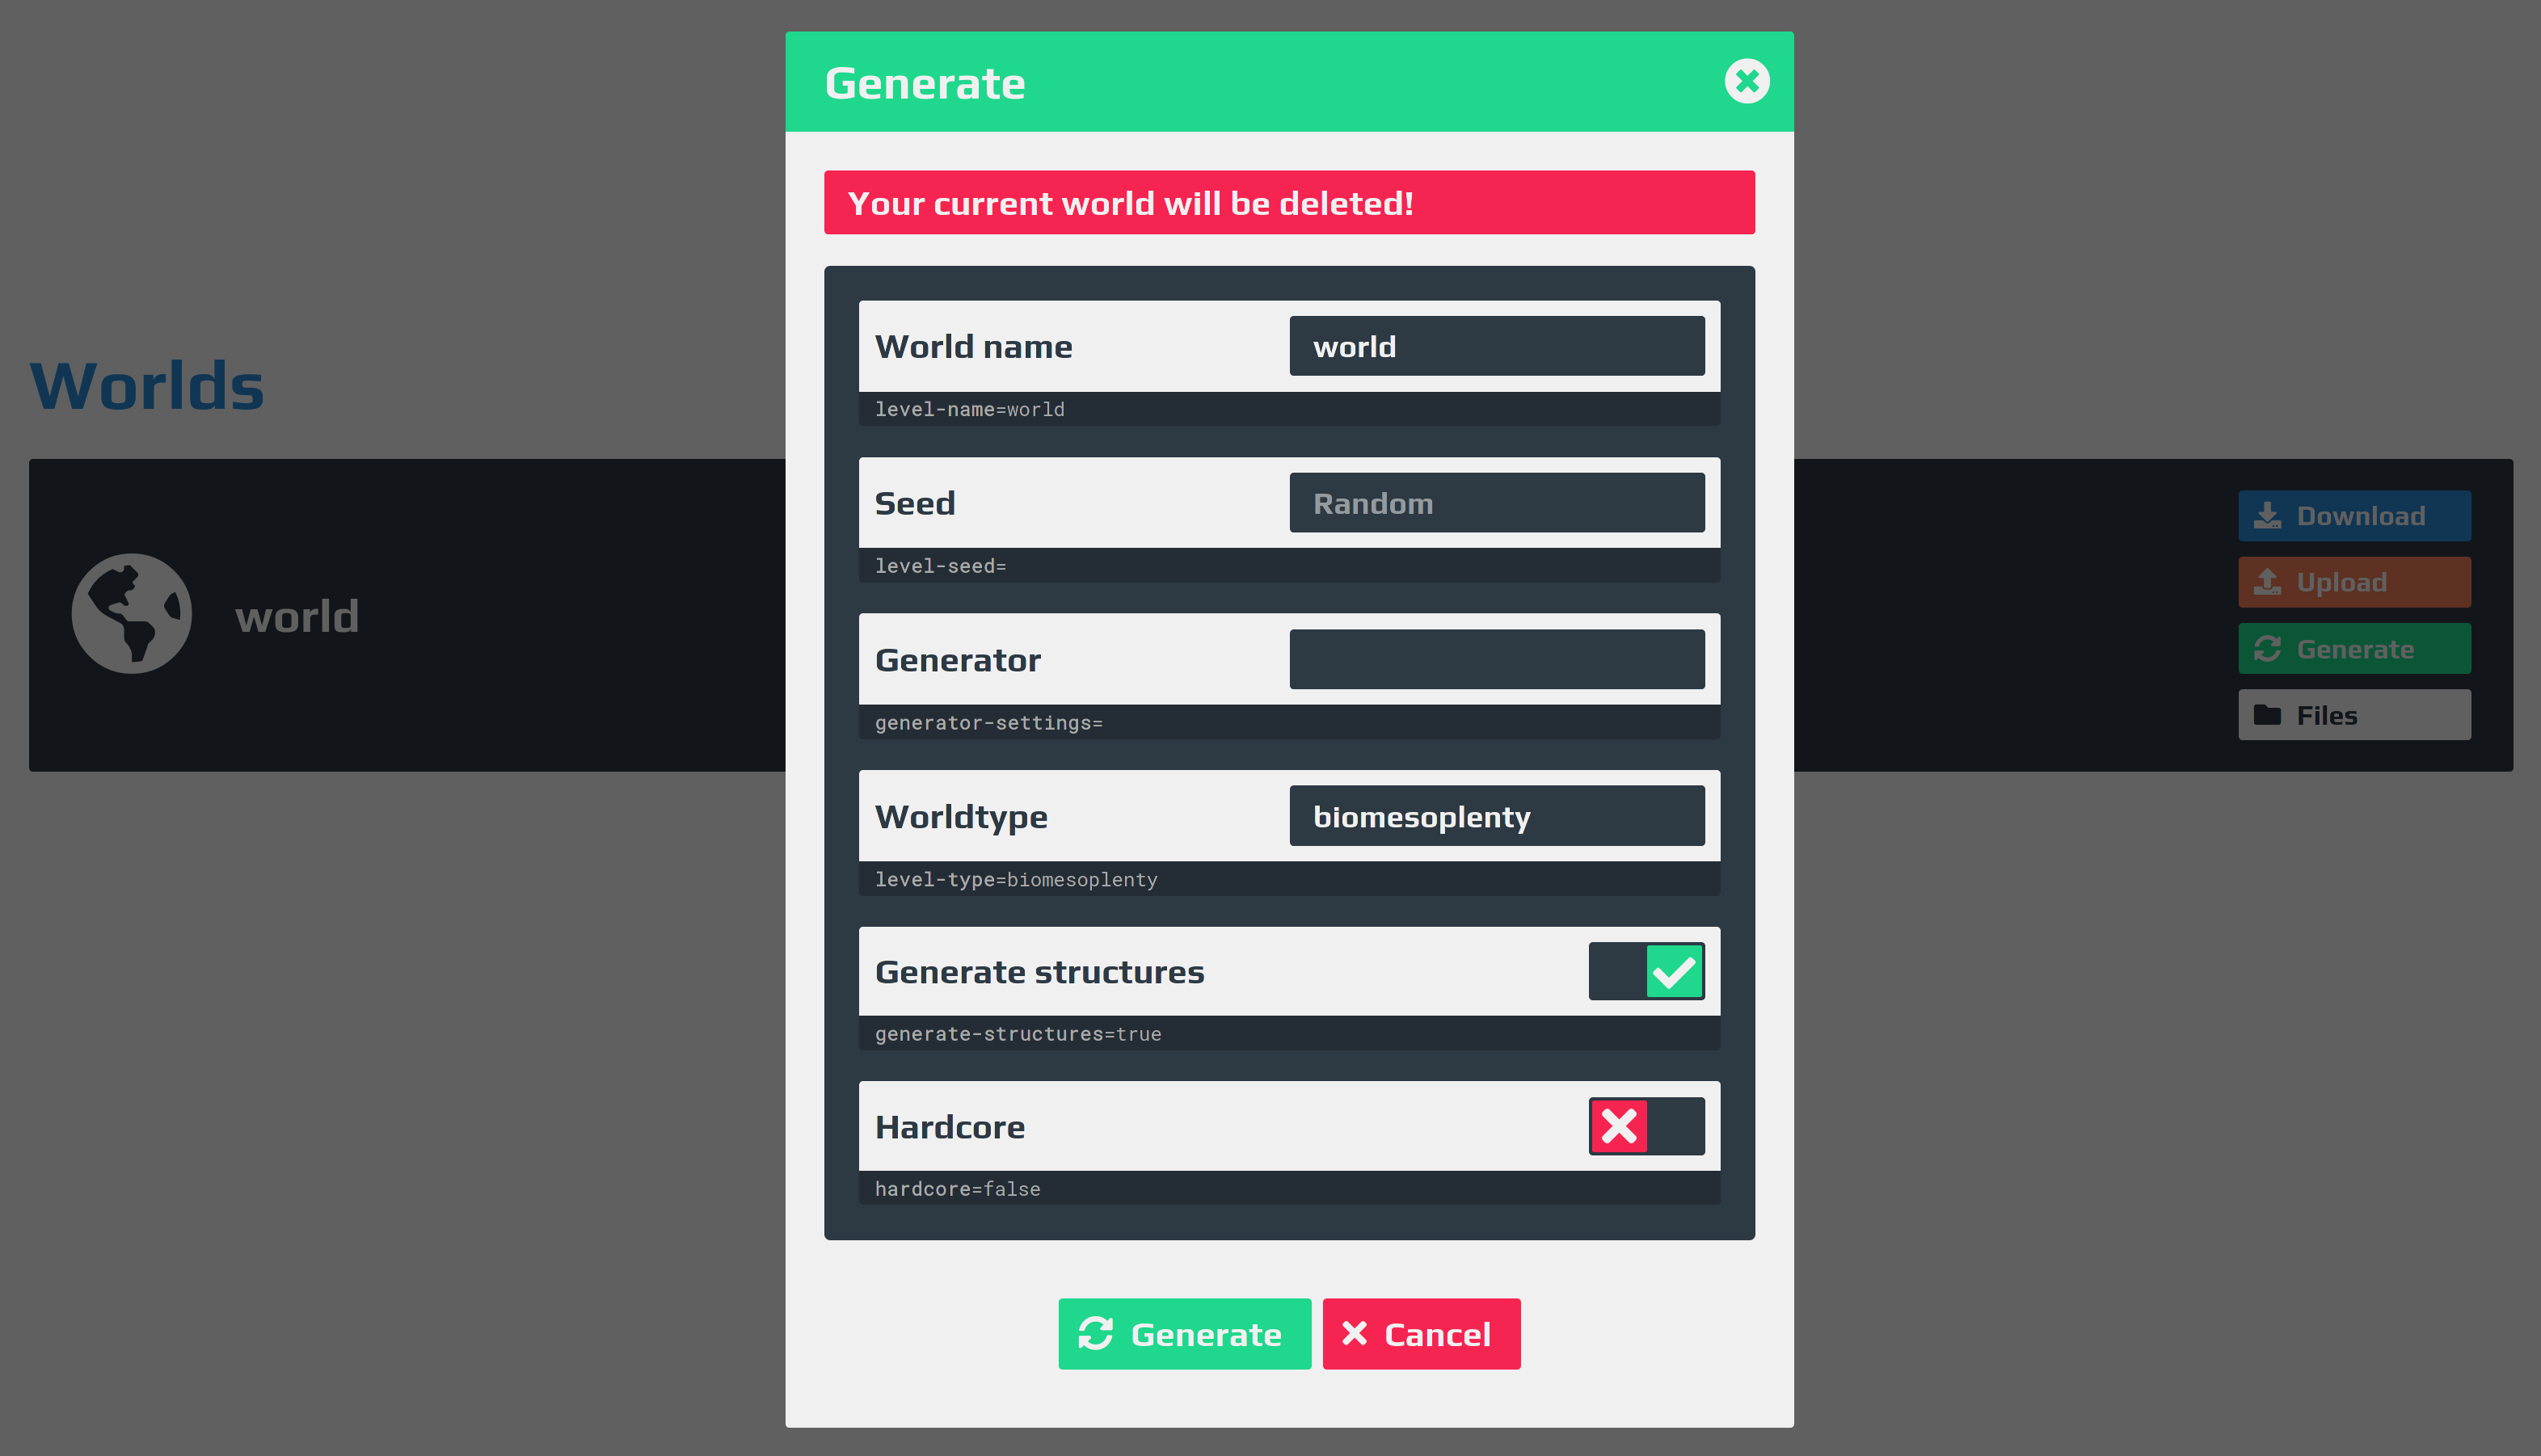Click the close X icon on dialog
Image resolution: width=2541 pixels, height=1456 pixels.
pyautogui.click(x=1747, y=80)
